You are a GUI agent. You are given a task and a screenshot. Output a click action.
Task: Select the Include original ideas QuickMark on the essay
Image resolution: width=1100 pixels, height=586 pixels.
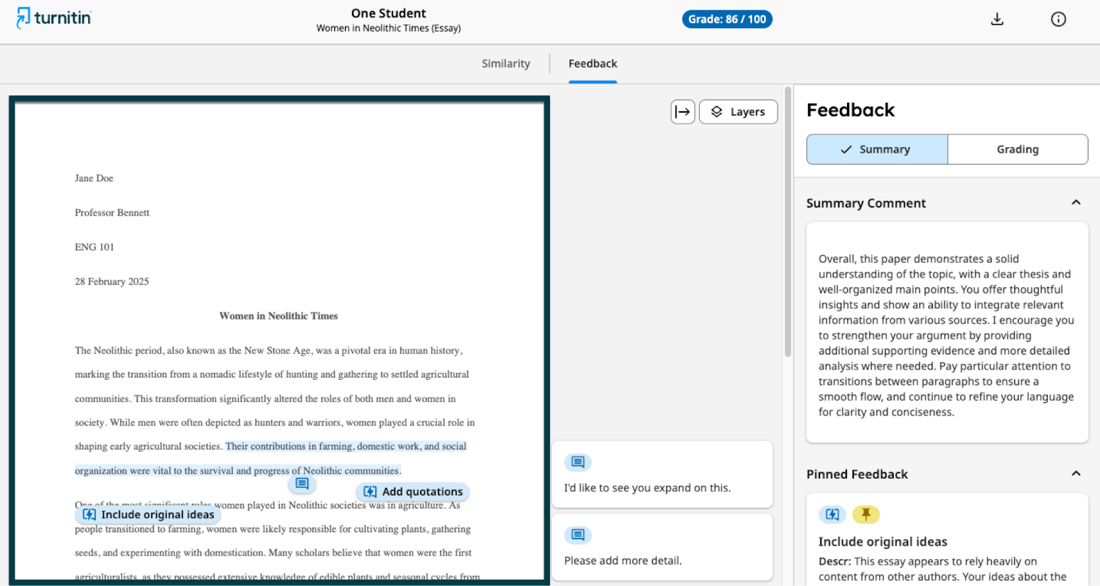(x=148, y=515)
